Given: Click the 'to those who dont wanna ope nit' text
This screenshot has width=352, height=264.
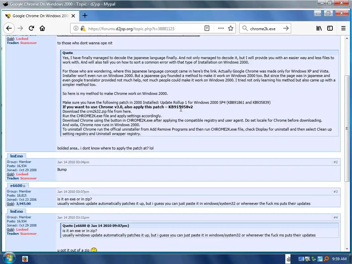Looking at the screenshot, I should pos(85,43).
